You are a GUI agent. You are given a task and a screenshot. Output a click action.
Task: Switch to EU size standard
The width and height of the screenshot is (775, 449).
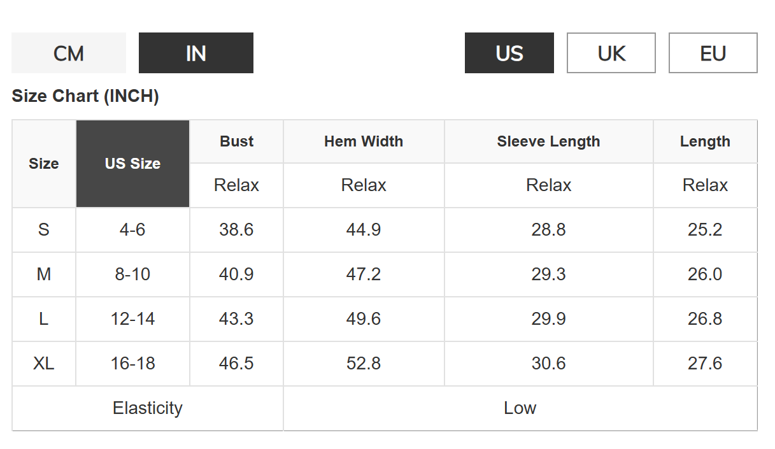point(713,53)
